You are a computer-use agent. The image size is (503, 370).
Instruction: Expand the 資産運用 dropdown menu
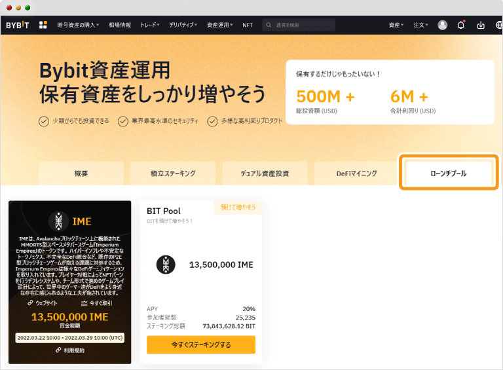tap(220, 25)
